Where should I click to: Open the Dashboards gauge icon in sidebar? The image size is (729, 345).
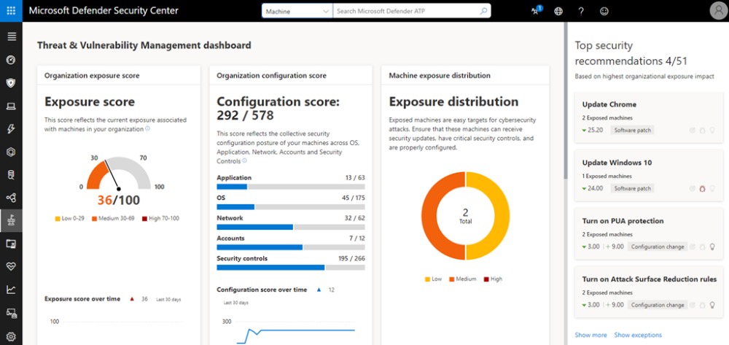click(11, 60)
